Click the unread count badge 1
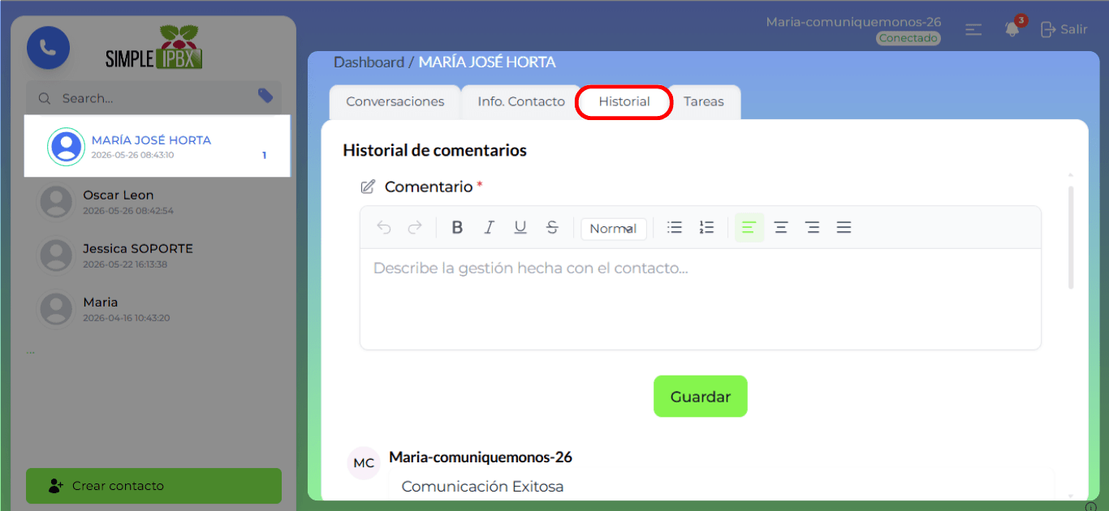The image size is (1109, 511). [265, 156]
